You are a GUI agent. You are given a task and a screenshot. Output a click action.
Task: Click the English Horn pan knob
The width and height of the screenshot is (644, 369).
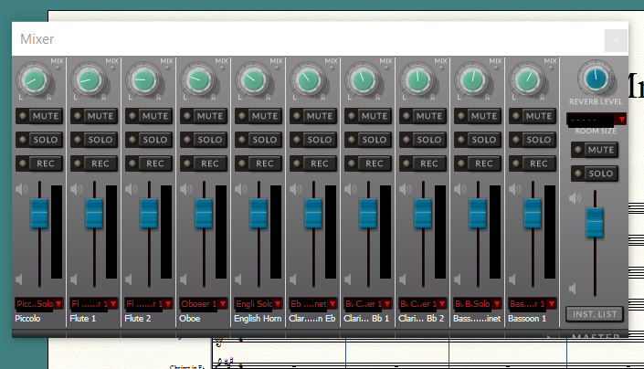click(255, 80)
